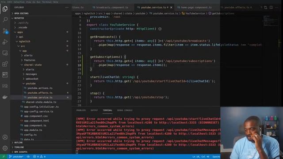Image resolution: width=283 pixels, height=159 pixels.
Task: Click getSubscriptions in the breadcrumb
Action: (x=223, y=13)
